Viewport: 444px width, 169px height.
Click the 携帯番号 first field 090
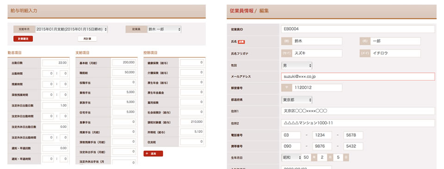(291, 146)
